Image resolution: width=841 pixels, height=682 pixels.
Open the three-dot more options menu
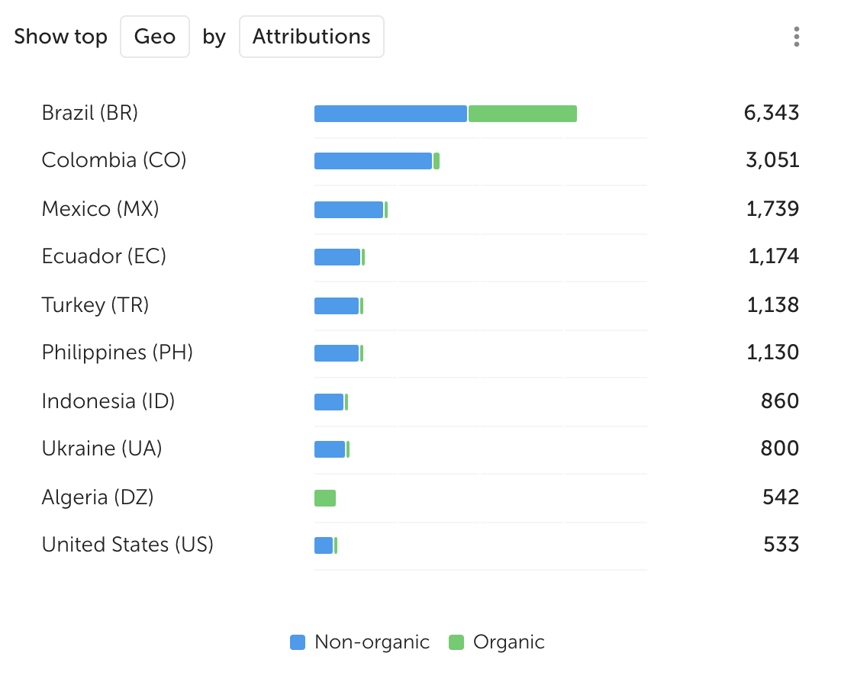tap(796, 37)
